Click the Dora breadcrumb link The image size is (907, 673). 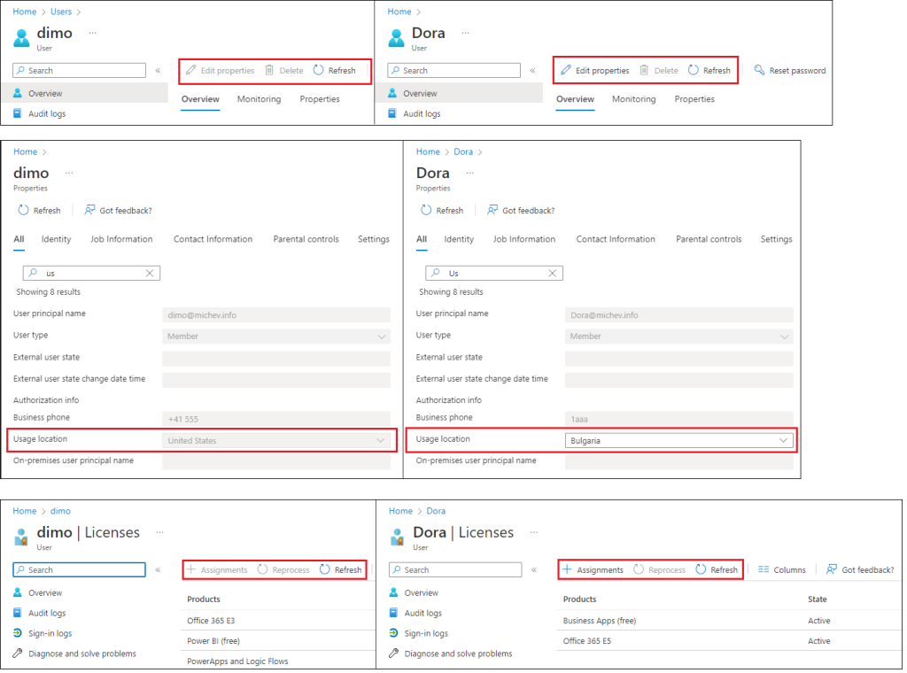[x=463, y=151]
